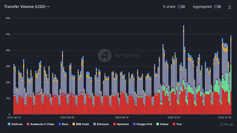
Task: Click the Arbitrum legend color swatch
Action: (x=9, y=124)
